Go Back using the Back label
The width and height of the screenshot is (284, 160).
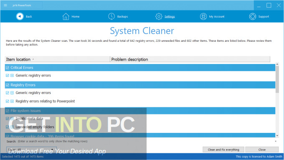pyautogui.click(x=29, y=16)
